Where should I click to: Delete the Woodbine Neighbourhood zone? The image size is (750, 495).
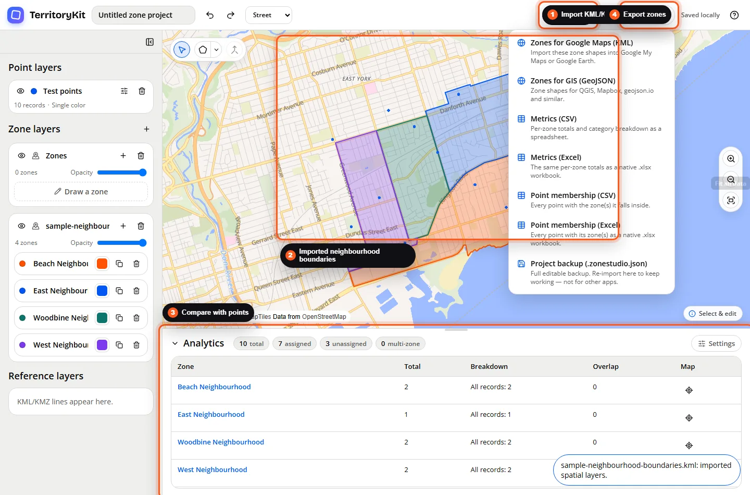(x=136, y=318)
